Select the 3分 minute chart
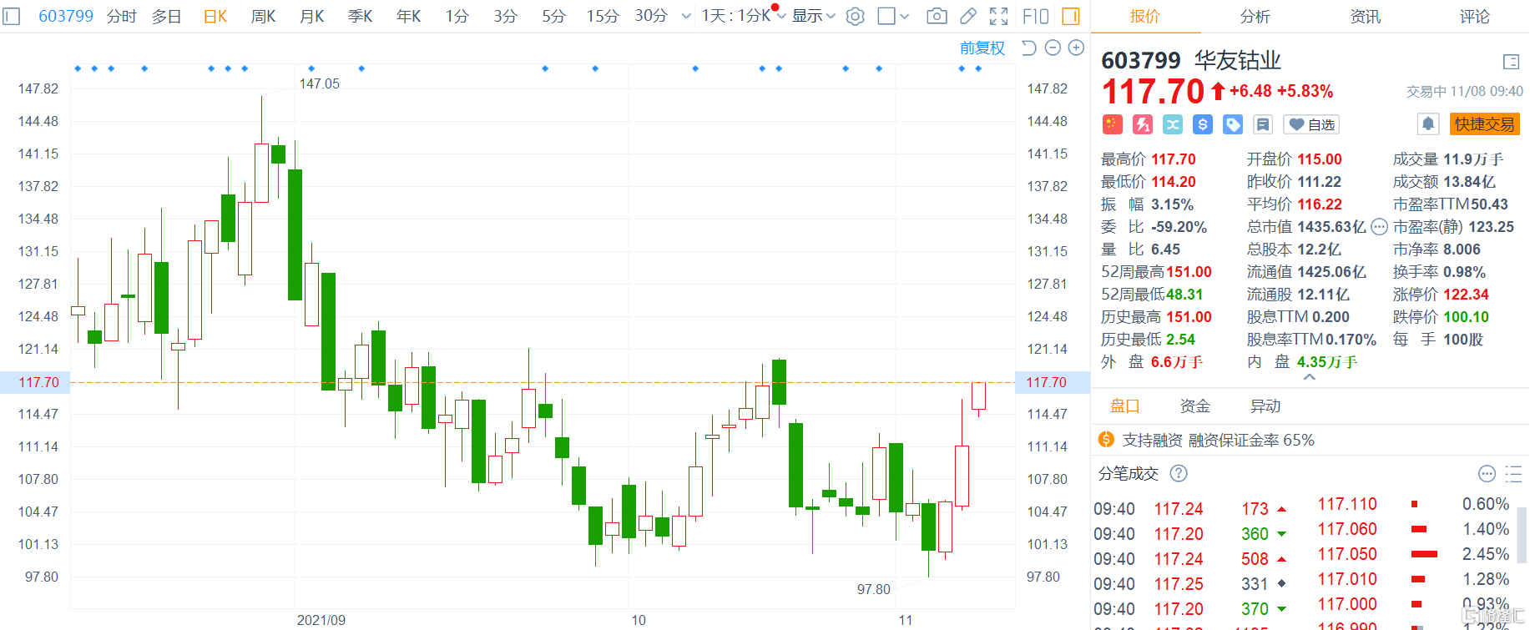 coord(506,16)
